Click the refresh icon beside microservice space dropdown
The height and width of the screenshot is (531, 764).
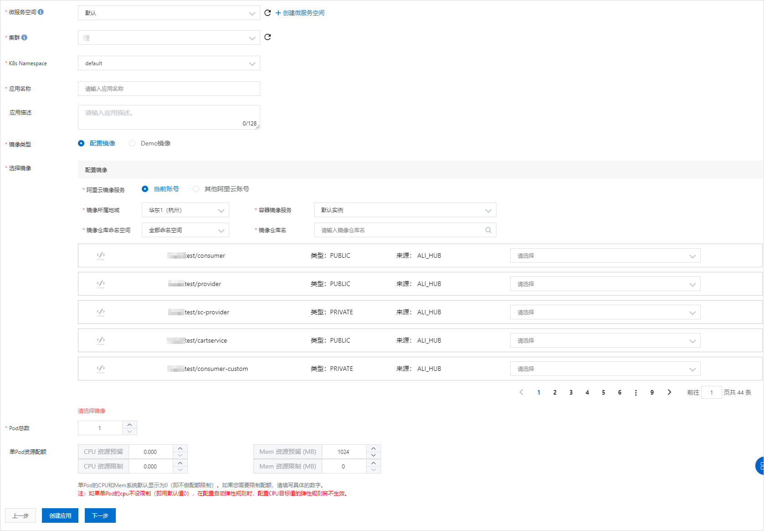(268, 13)
